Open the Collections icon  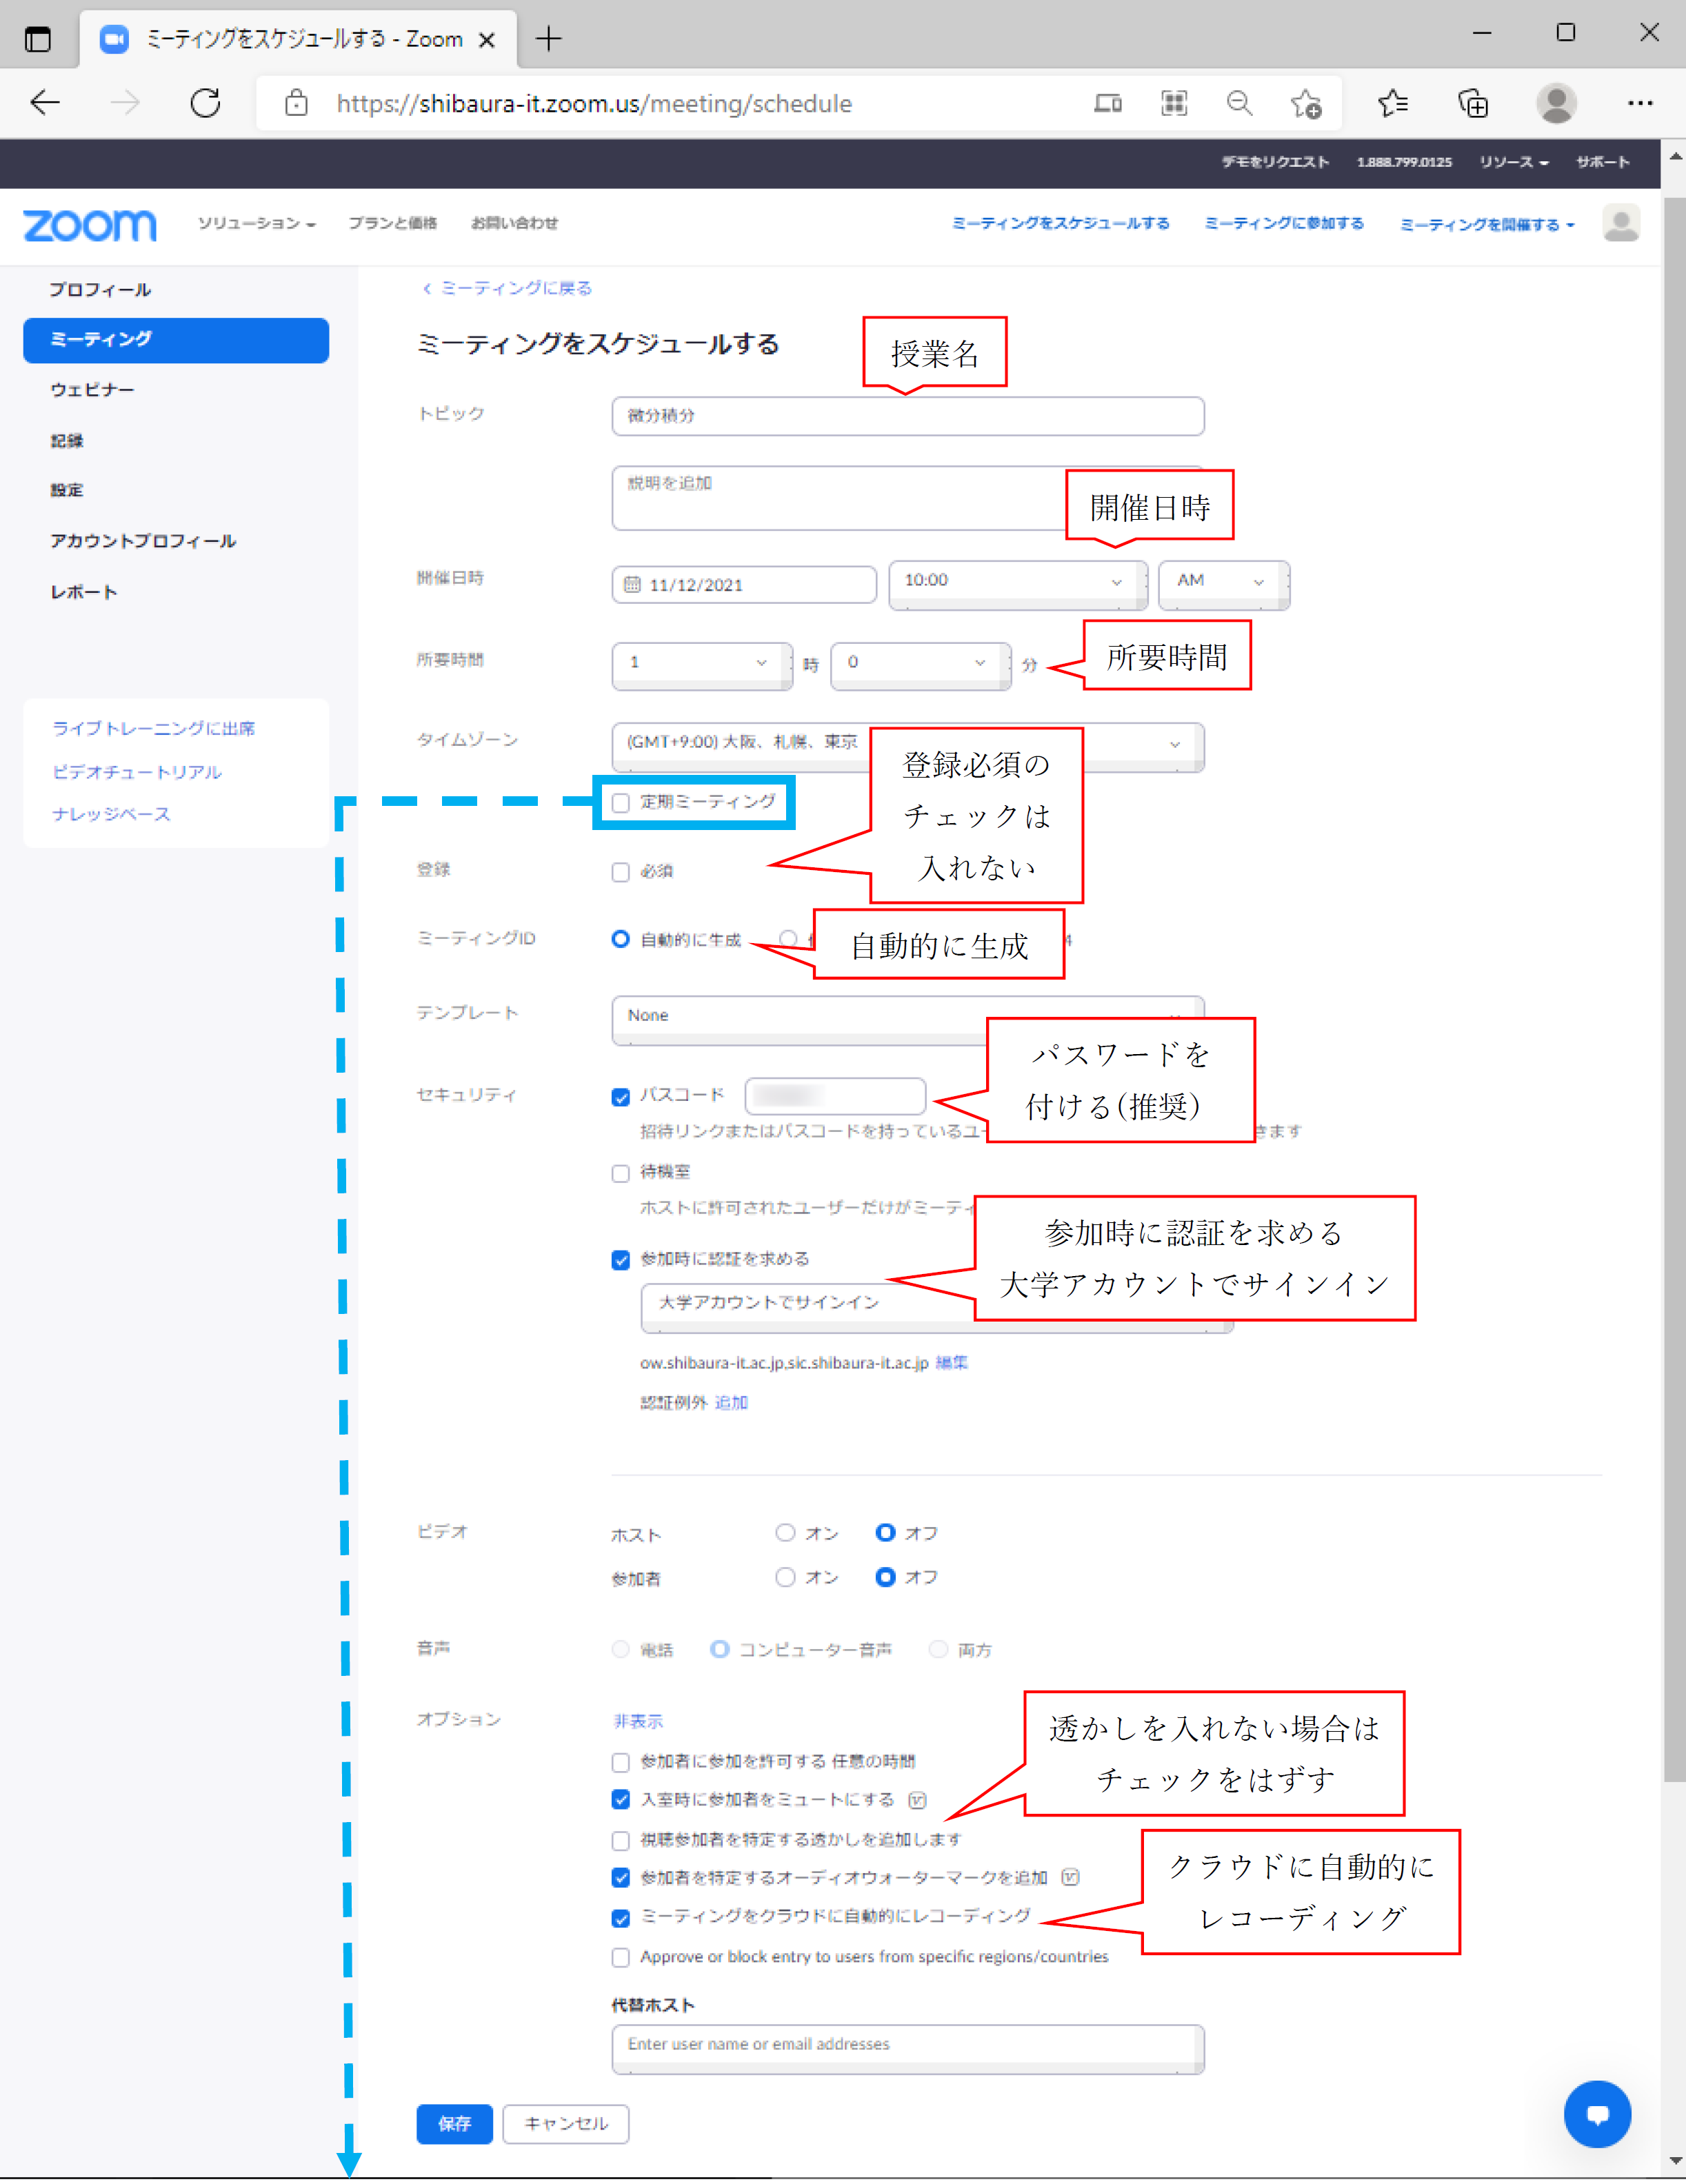1473,103
